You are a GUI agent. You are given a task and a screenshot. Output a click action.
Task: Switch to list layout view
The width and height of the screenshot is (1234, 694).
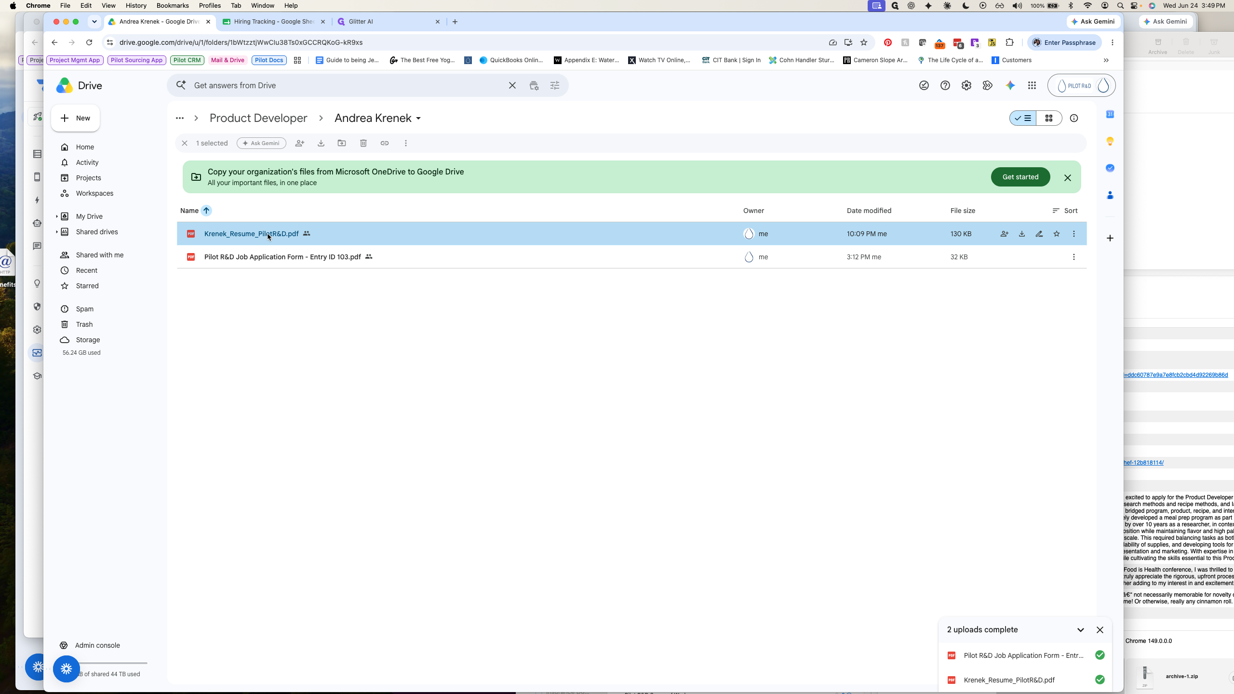coord(1023,118)
